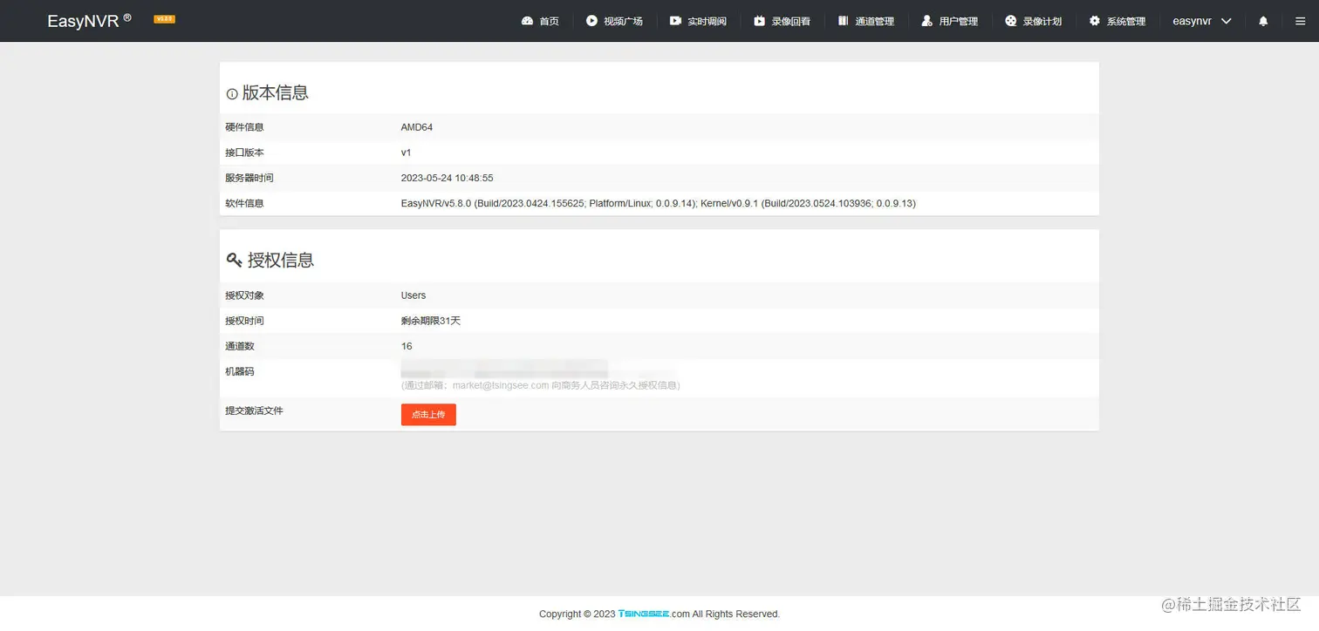Viewport: 1319px width, 631px height.
Task: Open 系统管理 menu item
Action: pos(1117,21)
